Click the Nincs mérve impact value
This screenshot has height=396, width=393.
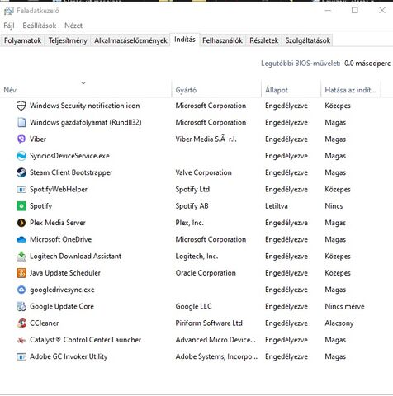[344, 306]
